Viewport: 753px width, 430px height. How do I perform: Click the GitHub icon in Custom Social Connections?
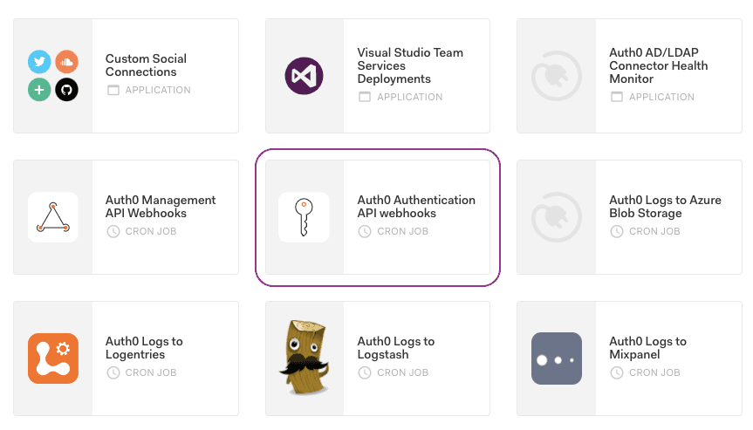point(67,89)
